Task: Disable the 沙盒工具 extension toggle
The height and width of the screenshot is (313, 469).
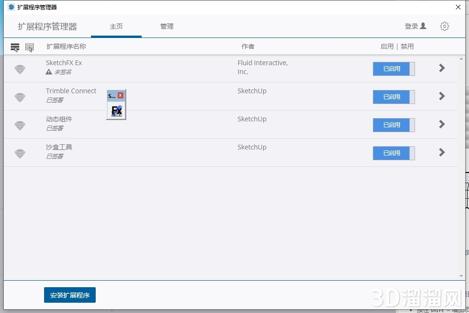Action: pos(393,153)
